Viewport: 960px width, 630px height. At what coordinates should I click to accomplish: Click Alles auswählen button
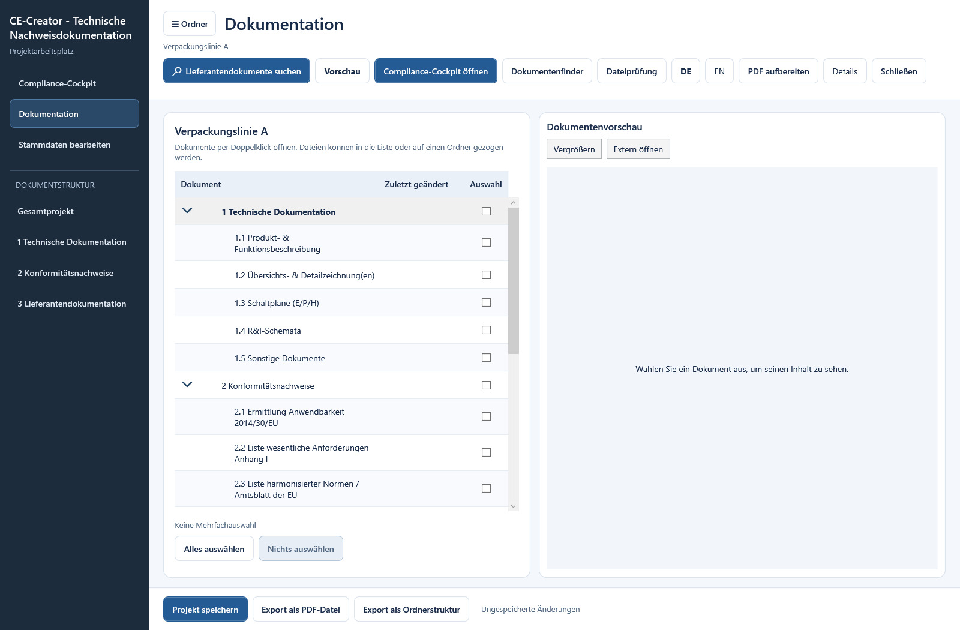coord(214,548)
